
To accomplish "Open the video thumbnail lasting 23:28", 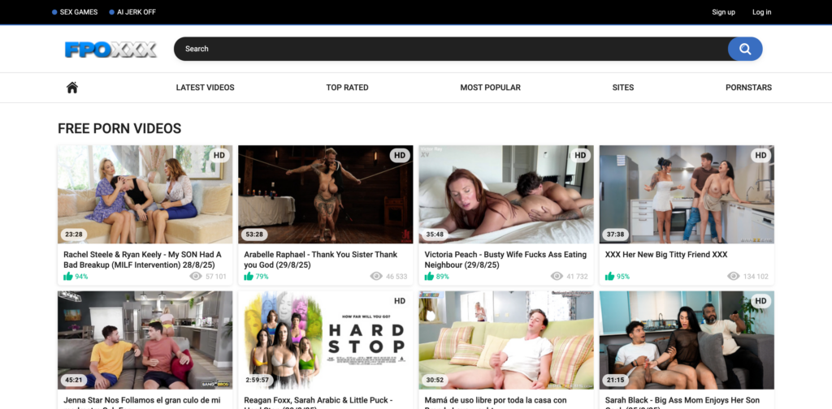I will point(145,195).
